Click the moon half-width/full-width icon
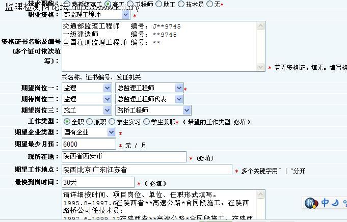The image size is (347, 222). click(335, 203)
